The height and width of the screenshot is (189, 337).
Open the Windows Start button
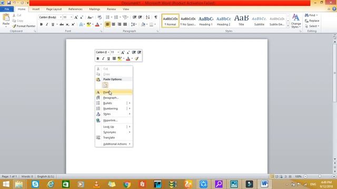[x=6, y=184]
